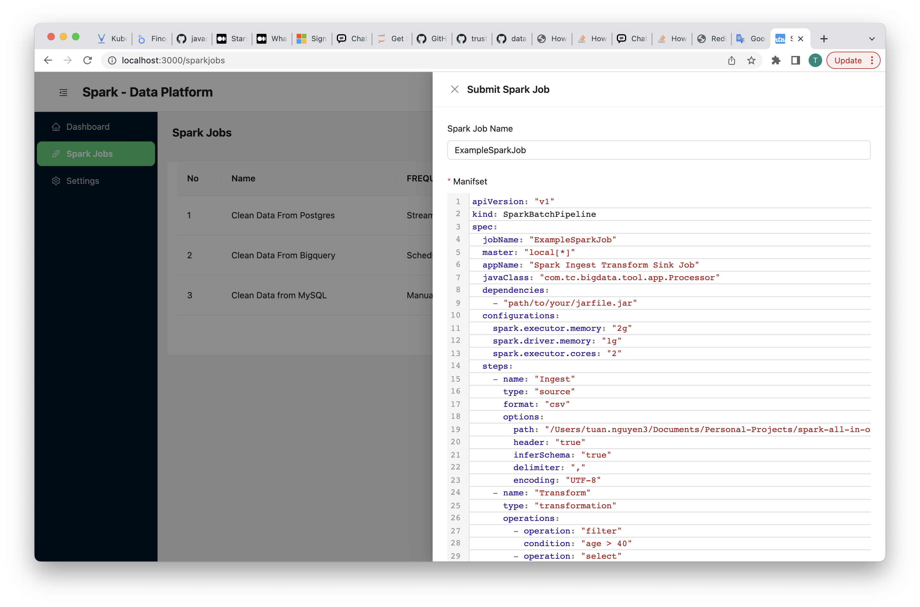Switch to the Fino tab
Image resolution: width=920 pixels, height=607 pixels.
(152, 39)
